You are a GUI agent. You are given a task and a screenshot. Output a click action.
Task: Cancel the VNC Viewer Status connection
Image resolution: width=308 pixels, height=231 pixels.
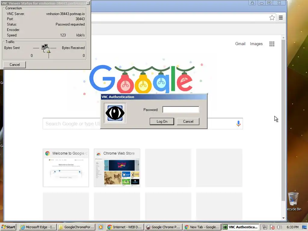14,65
